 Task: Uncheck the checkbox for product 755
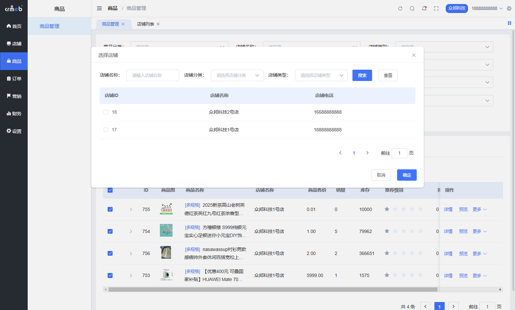(x=110, y=209)
